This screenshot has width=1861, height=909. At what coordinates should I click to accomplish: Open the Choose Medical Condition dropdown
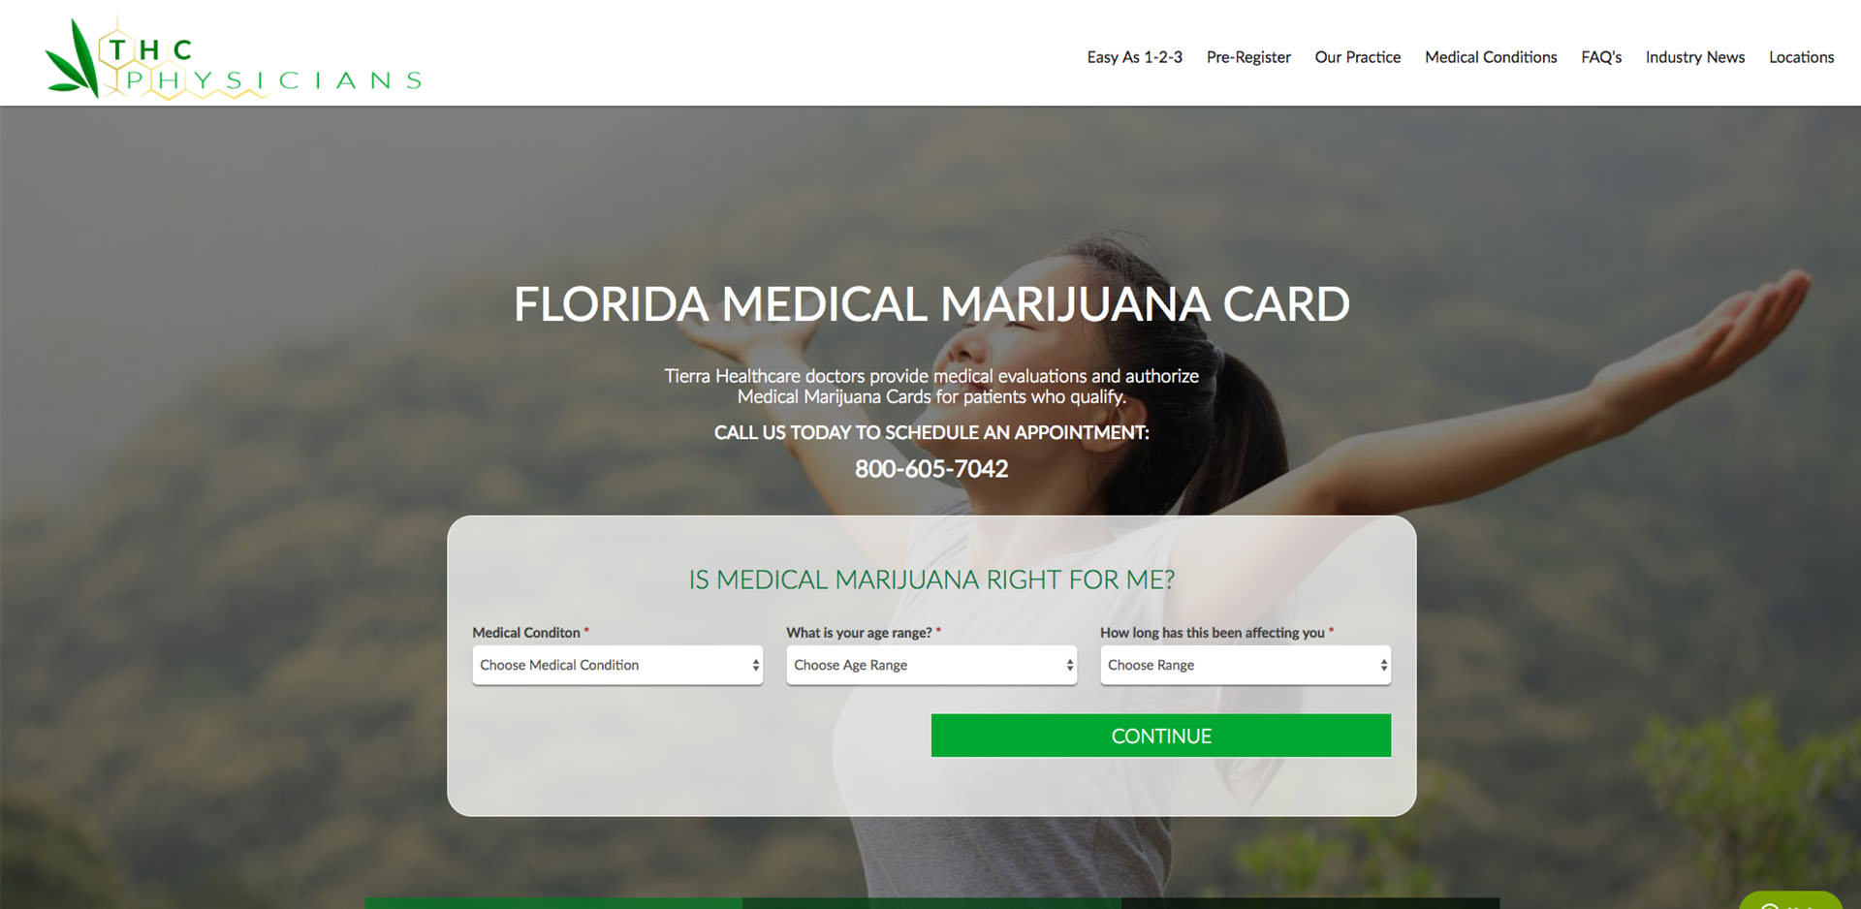tap(617, 665)
